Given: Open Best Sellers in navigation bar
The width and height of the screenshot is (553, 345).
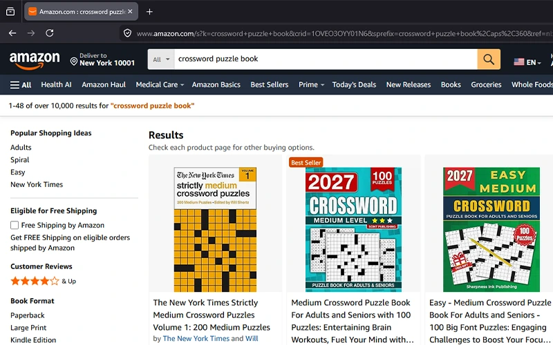Looking at the screenshot, I should [x=270, y=85].
